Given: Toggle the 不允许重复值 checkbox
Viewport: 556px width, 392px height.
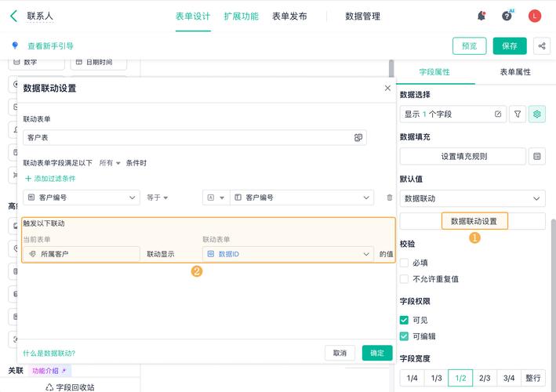Looking at the screenshot, I should (404, 279).
